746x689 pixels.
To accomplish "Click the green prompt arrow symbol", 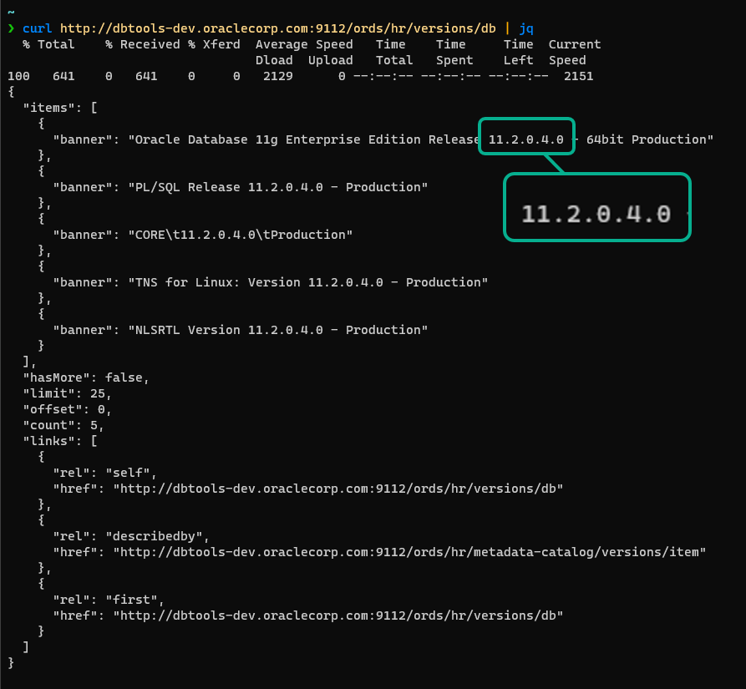I will point(12,28).
